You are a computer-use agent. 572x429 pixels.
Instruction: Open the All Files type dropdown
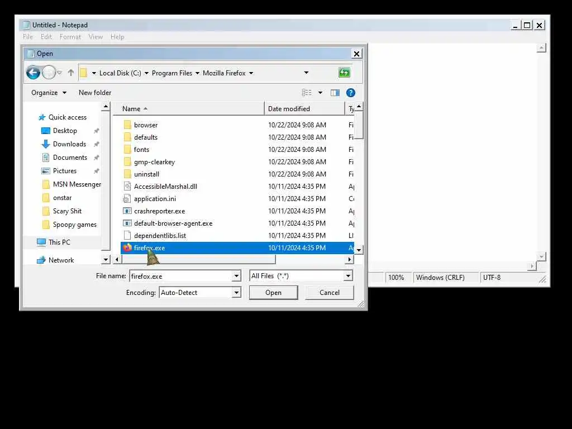[348, 276]
